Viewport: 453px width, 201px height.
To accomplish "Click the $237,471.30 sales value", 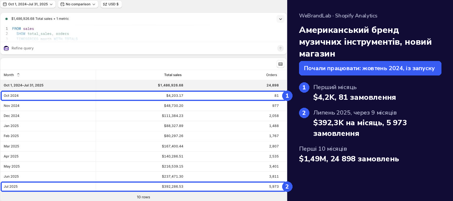I will 173,176.
